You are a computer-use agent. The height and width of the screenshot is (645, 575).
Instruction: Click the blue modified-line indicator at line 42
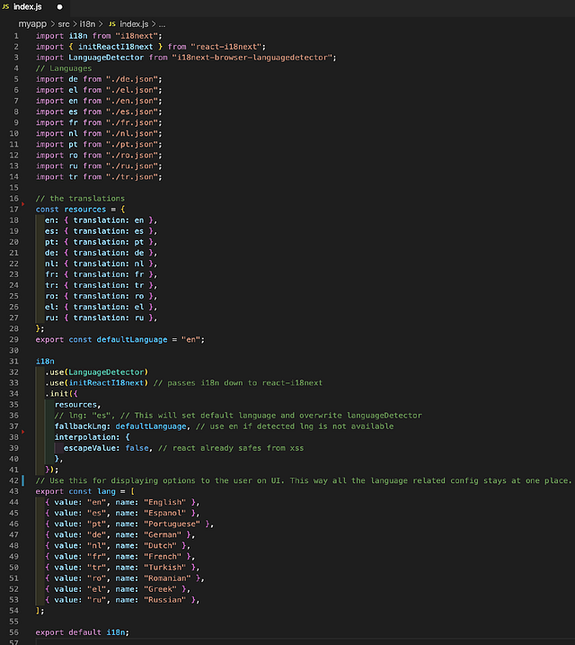pos(31,480)
